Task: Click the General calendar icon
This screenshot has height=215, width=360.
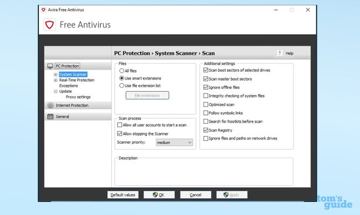Action: (50, 117)
